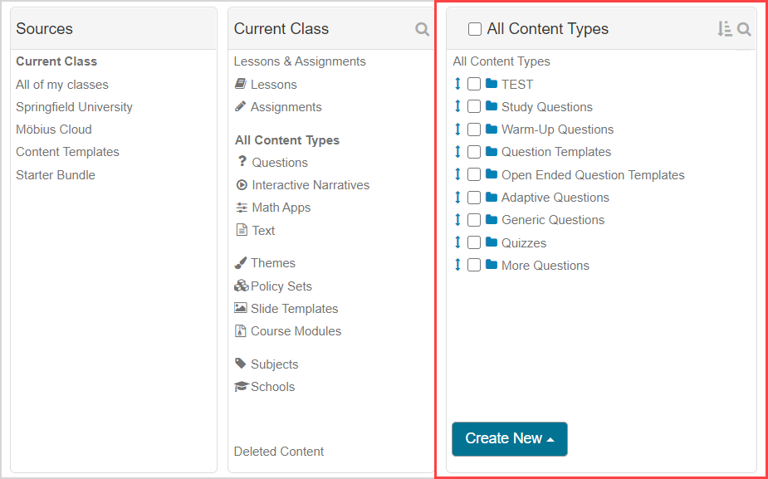Select the Quizzes folder checkbox
768x479 pixels.
tap(474, 242)
